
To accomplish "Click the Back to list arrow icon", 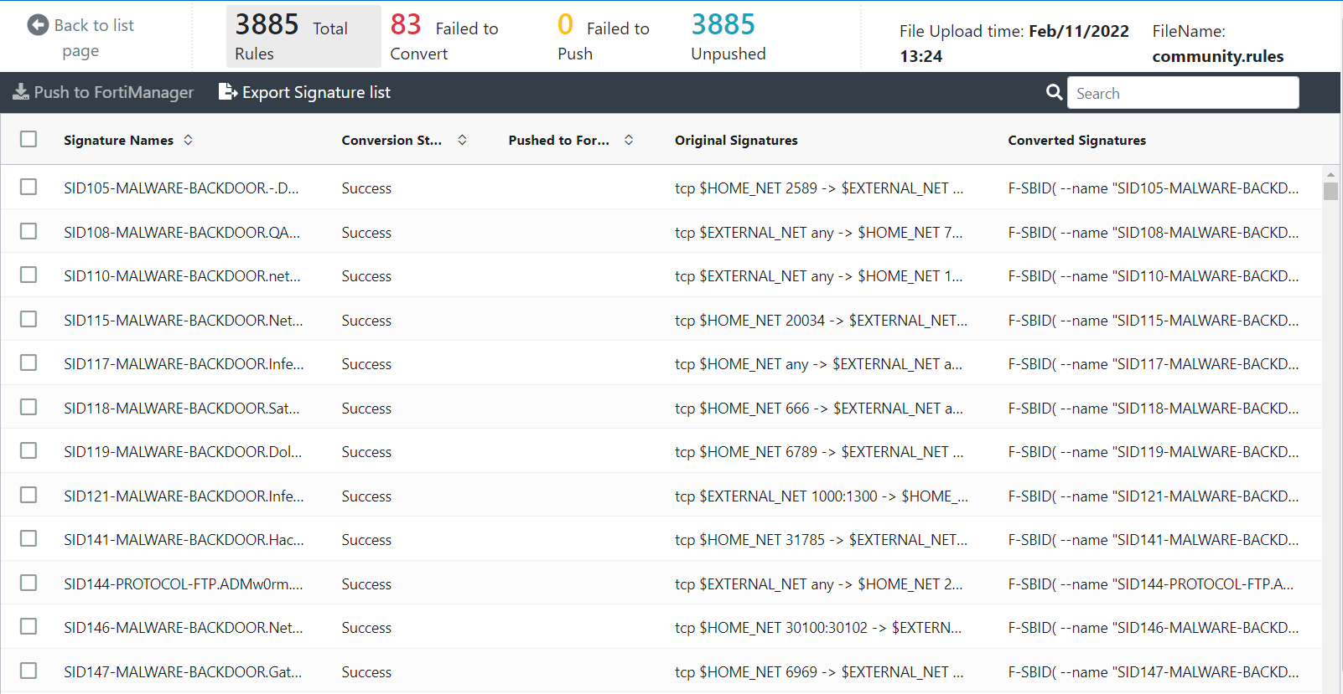I will (38, 25).
